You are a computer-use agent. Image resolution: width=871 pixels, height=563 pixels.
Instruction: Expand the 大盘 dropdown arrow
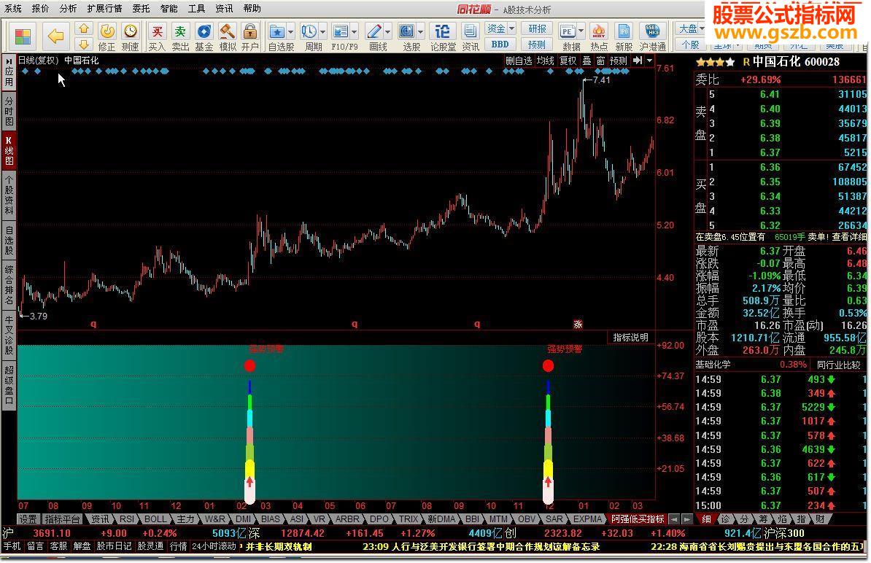pyautogui.click(x=702, y=28)
